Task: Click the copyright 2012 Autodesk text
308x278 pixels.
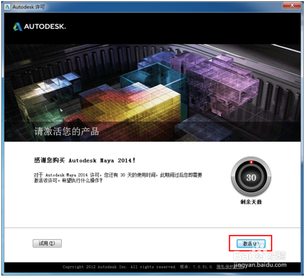Action: coord(119,267)
